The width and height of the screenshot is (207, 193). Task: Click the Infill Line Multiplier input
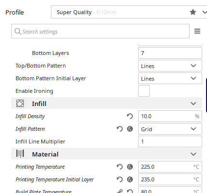point(170,141)
